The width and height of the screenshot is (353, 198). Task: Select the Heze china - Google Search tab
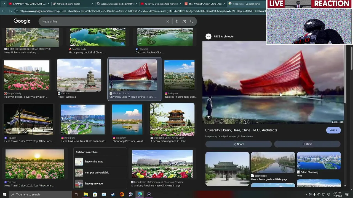246,4
